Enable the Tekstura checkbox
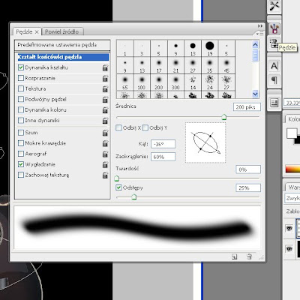Screen dimensions: 300x300 [21, 88]
